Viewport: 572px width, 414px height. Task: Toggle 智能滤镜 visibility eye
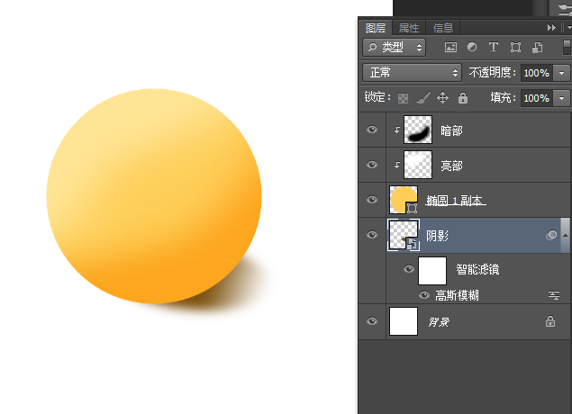[x=409, y=269]
